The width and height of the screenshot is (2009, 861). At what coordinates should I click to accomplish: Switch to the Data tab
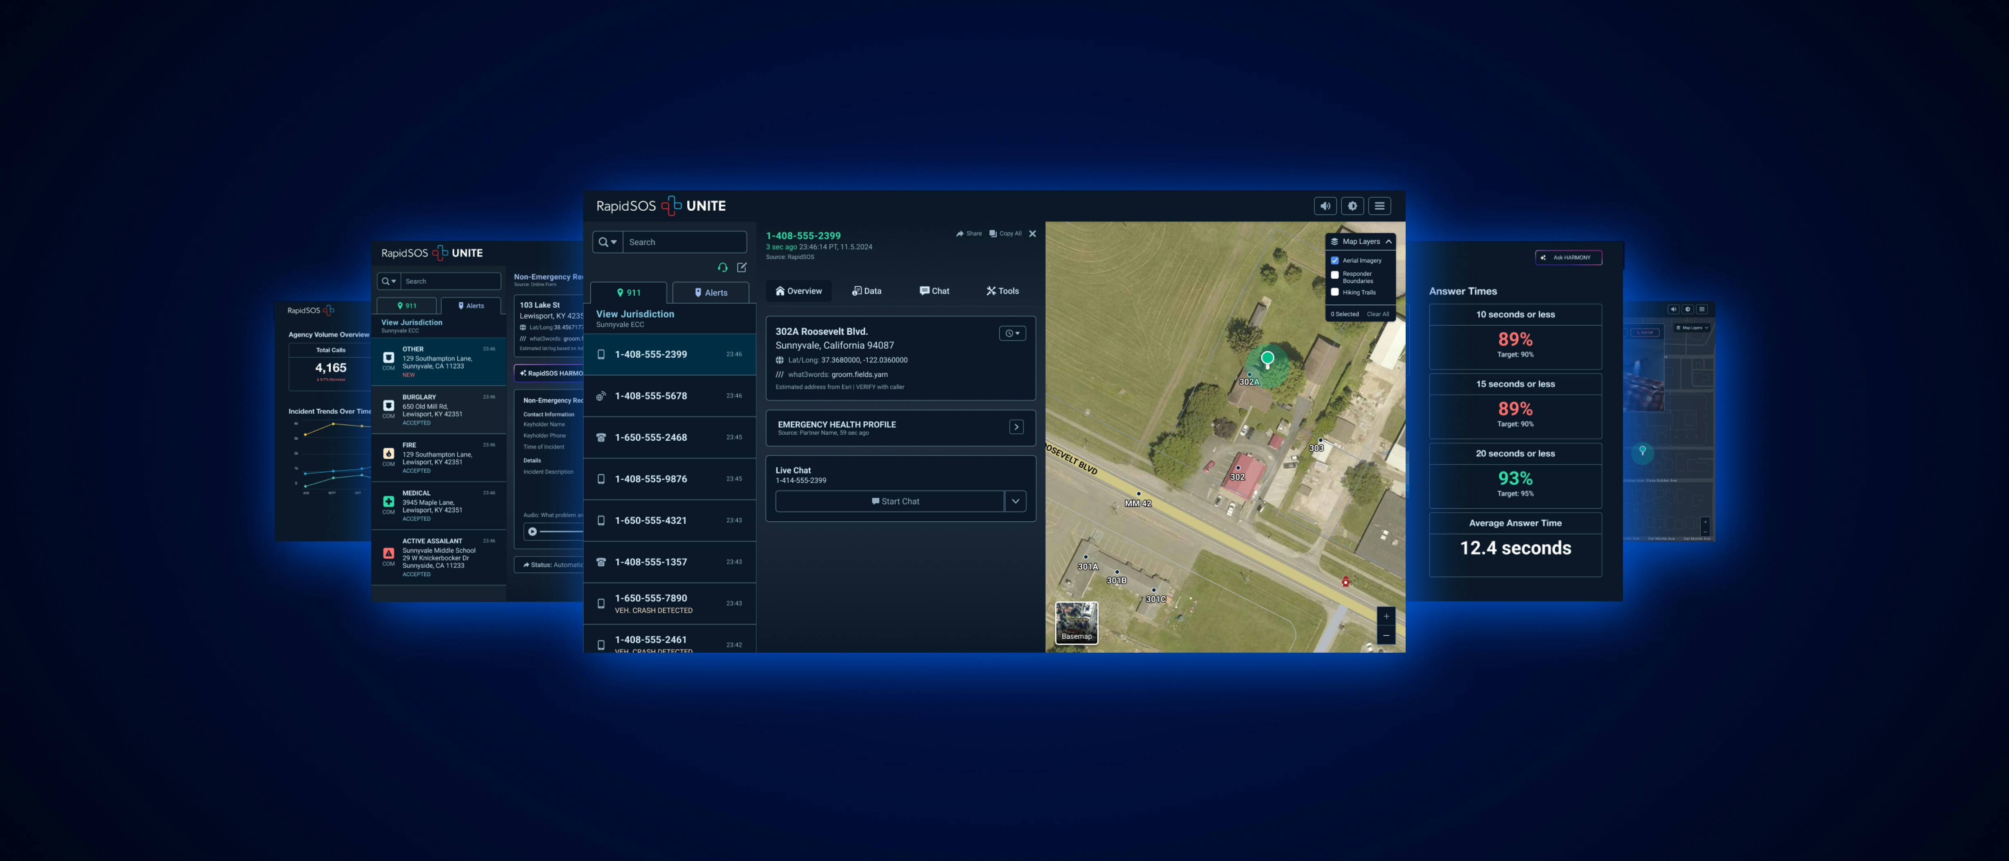click(867, 291)
